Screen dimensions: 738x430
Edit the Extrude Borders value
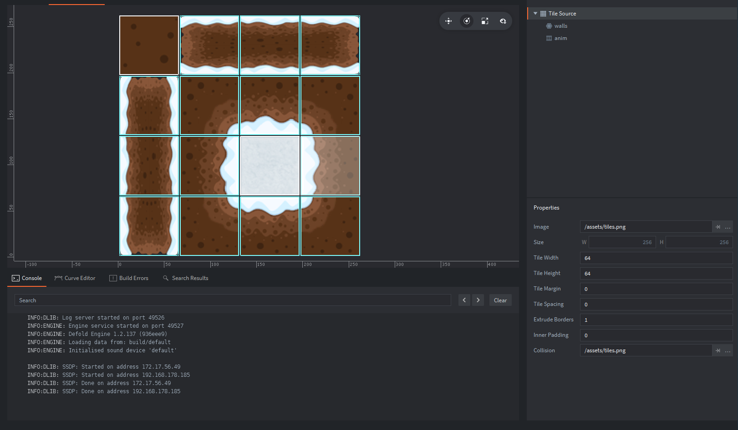tap(656, 320)
